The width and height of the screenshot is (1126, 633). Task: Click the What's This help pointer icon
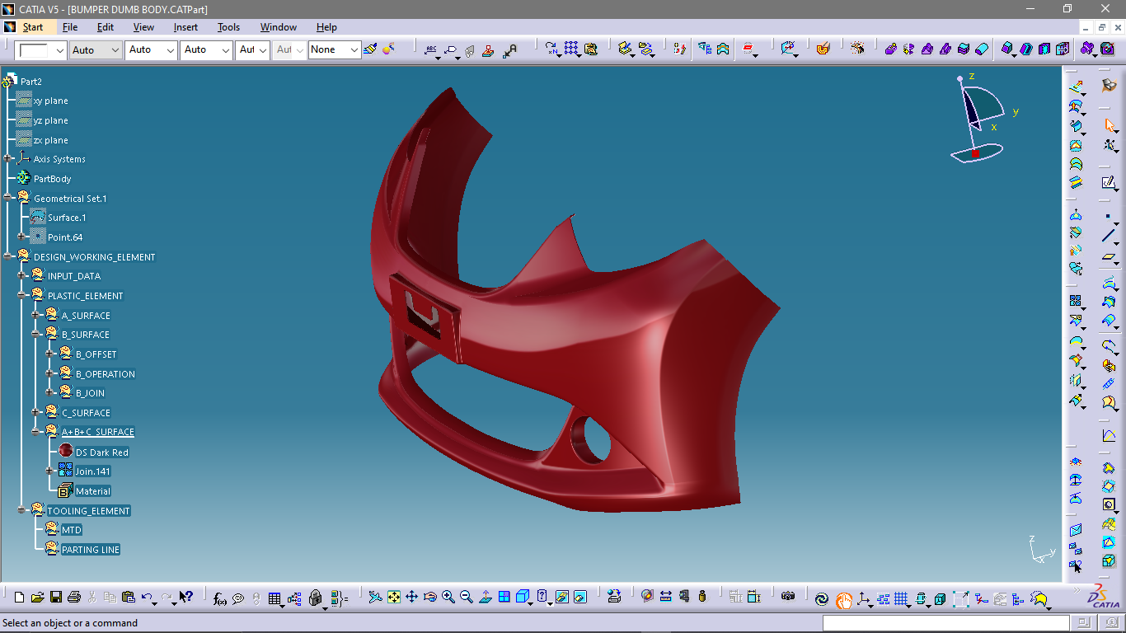tap(186, 597)
